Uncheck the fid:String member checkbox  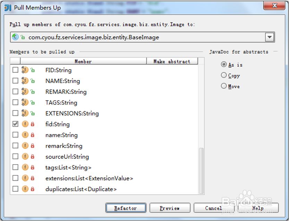coord(15,124)
